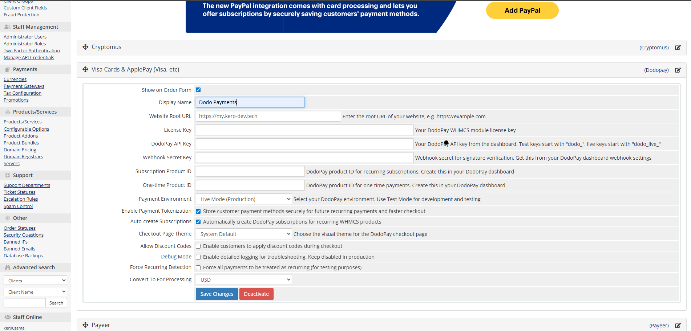Click the Add PayPal yellow button

[x=522, y=11]
